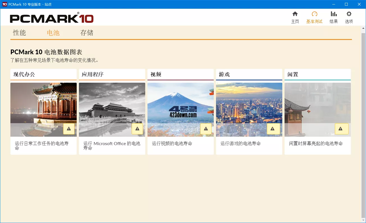Screen dimensions: 366x223
Task: Click the warning icon on 游戏 card
Action: 273,129
